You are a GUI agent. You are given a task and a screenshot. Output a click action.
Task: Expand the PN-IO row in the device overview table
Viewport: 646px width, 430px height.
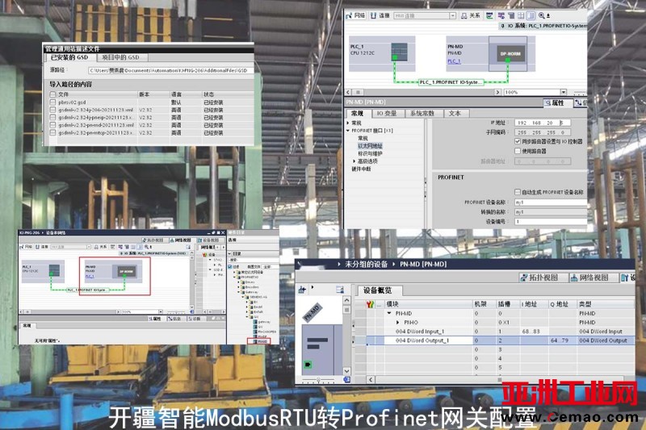(x=397, y=322)
